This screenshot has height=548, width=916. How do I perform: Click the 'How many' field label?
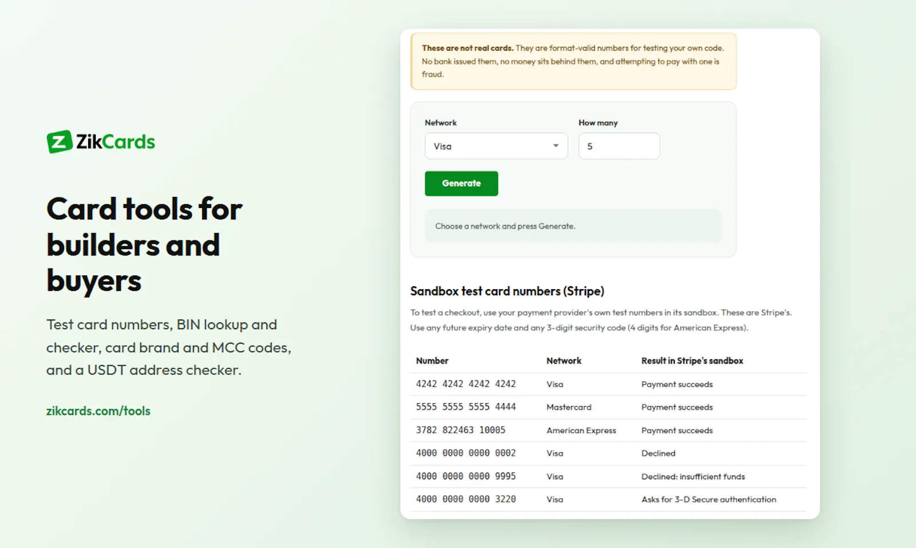(598, 123)
